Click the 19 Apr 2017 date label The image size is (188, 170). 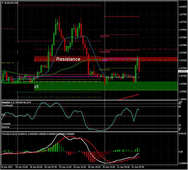pos(7,167)
